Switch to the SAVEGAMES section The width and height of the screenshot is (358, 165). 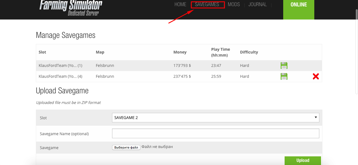click(x=207, y=4)
